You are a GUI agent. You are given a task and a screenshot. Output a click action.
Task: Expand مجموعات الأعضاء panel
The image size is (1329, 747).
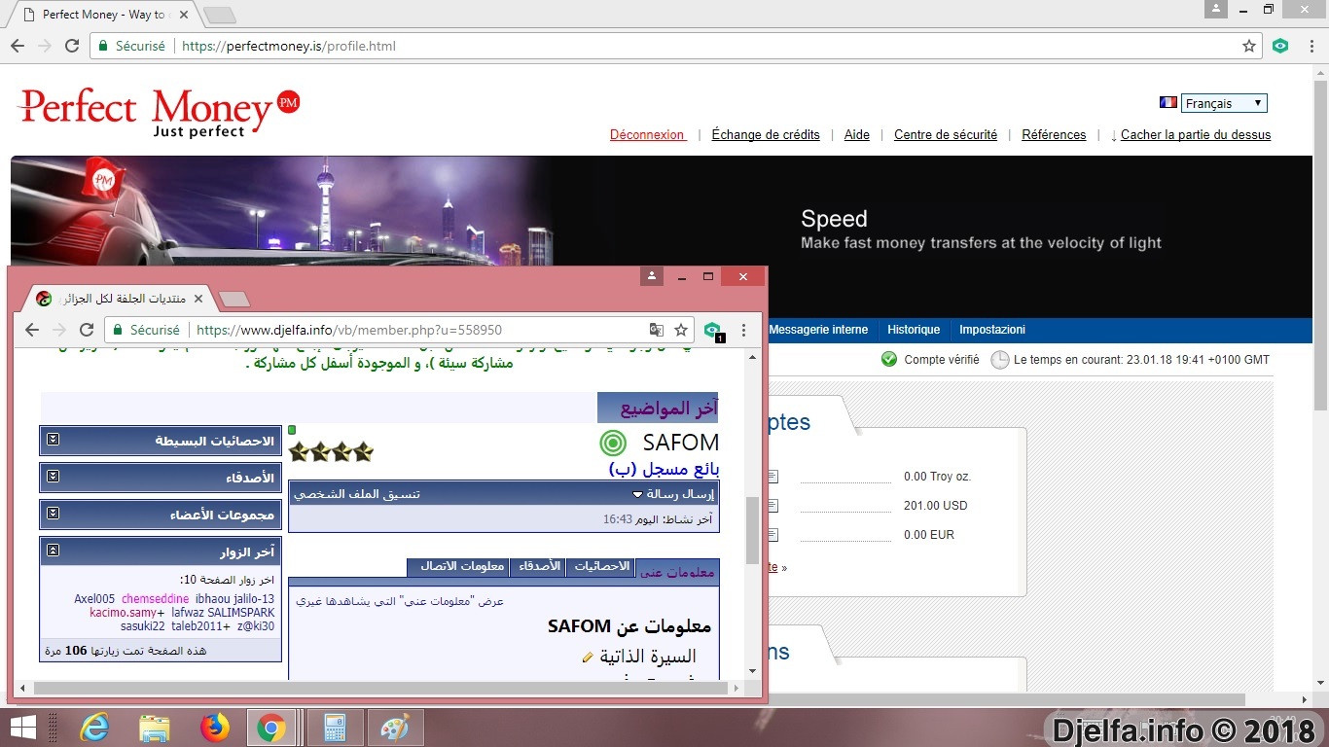coord(54,513)
